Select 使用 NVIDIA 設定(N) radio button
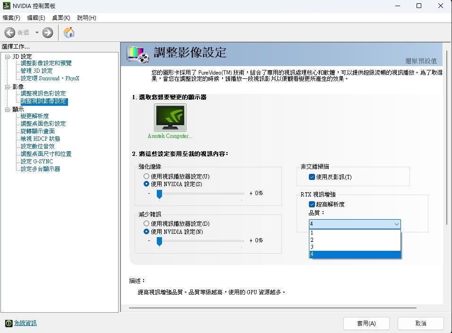Viewport: 452px width, 333px height. click(146, 231)
